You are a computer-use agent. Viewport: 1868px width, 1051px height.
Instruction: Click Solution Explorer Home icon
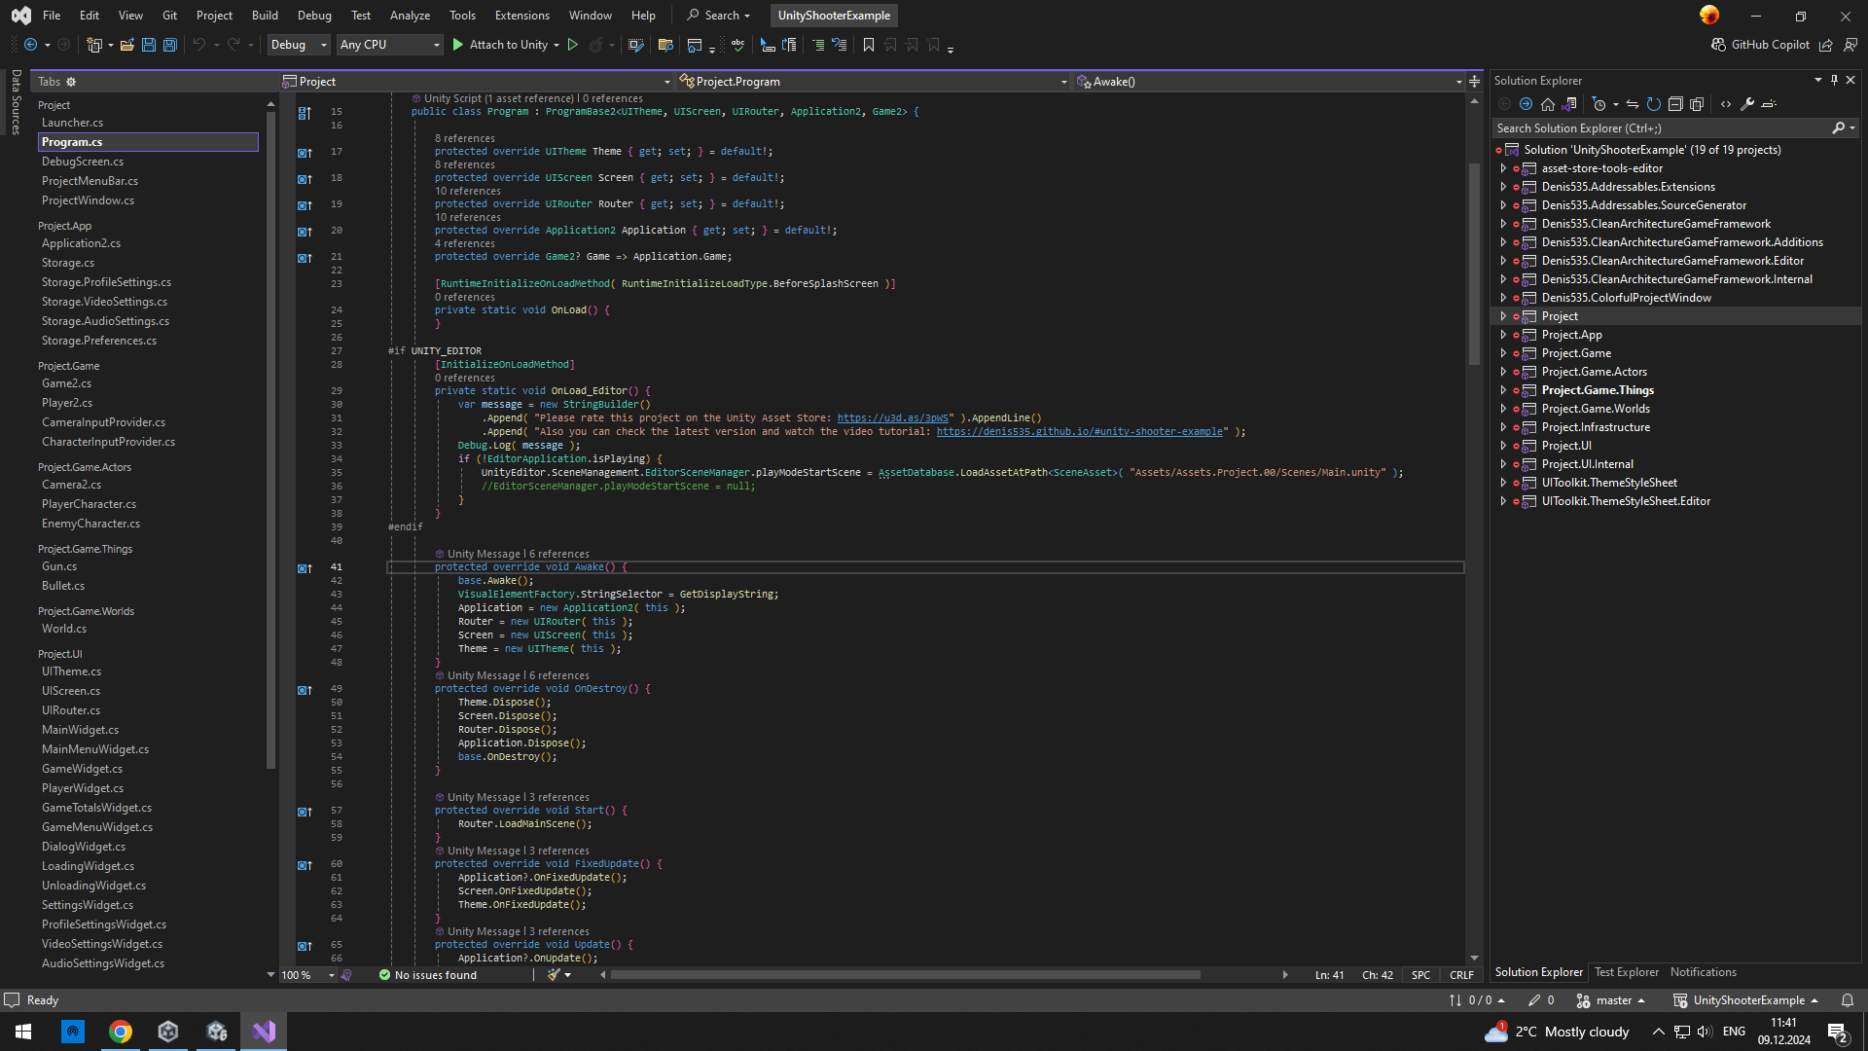pos(1548,104)
